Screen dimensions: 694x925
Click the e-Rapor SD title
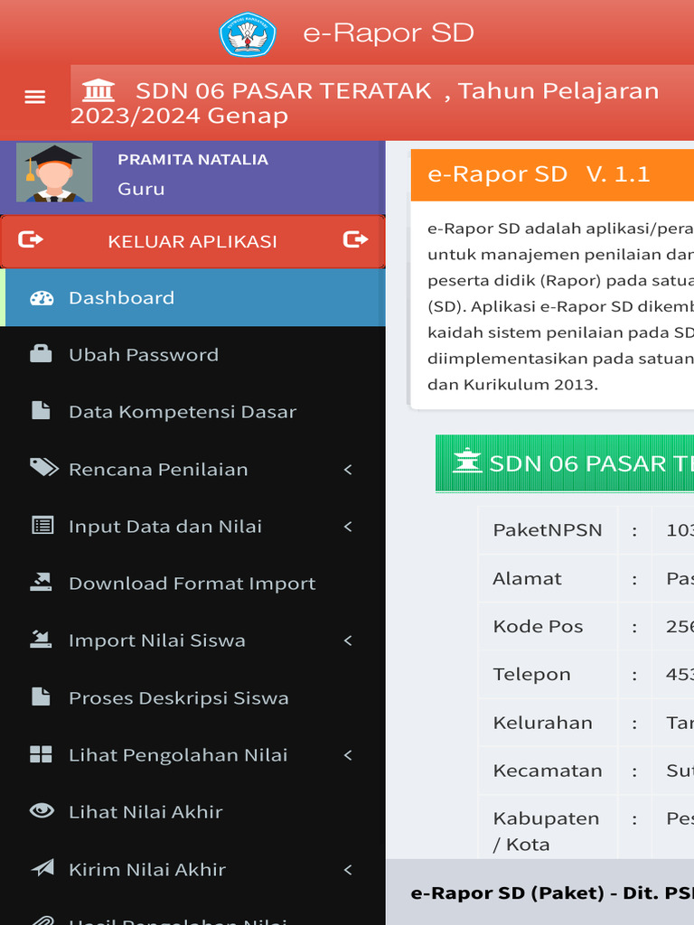pos(389,33)
